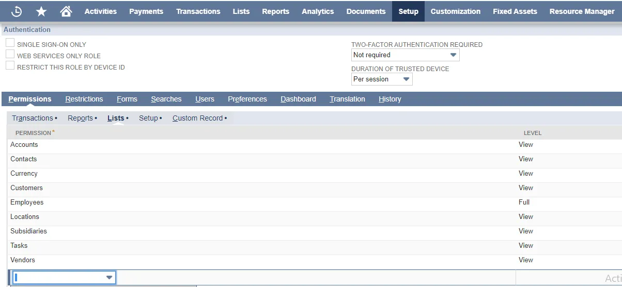This screenshot has height=287, width=622.
Task: Switch to the Translation tab
Action: pos(347,99)
